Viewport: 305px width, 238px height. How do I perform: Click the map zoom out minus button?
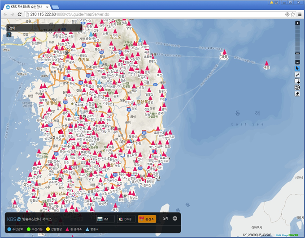[x=297, y=62]
